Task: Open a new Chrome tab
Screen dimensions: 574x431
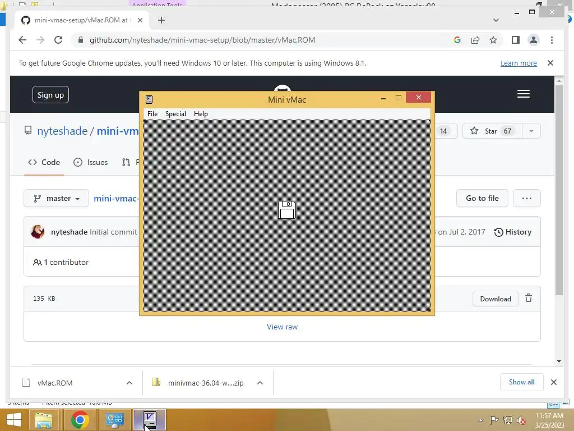Action: pos(161,20)
